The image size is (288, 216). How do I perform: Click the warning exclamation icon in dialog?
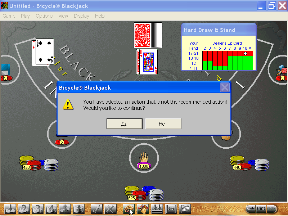[68, 104]
